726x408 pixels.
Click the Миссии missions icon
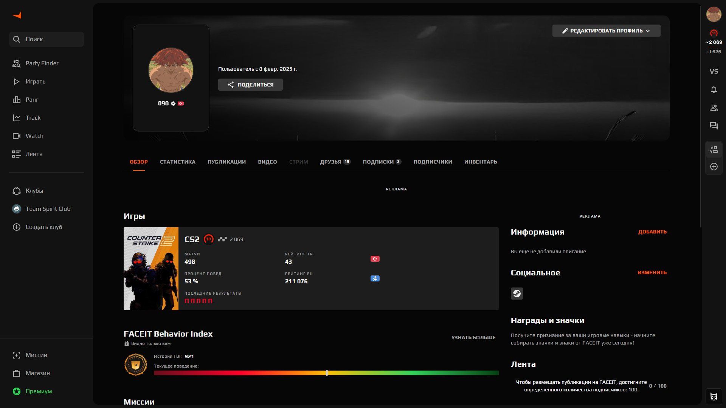click(16, 355)
